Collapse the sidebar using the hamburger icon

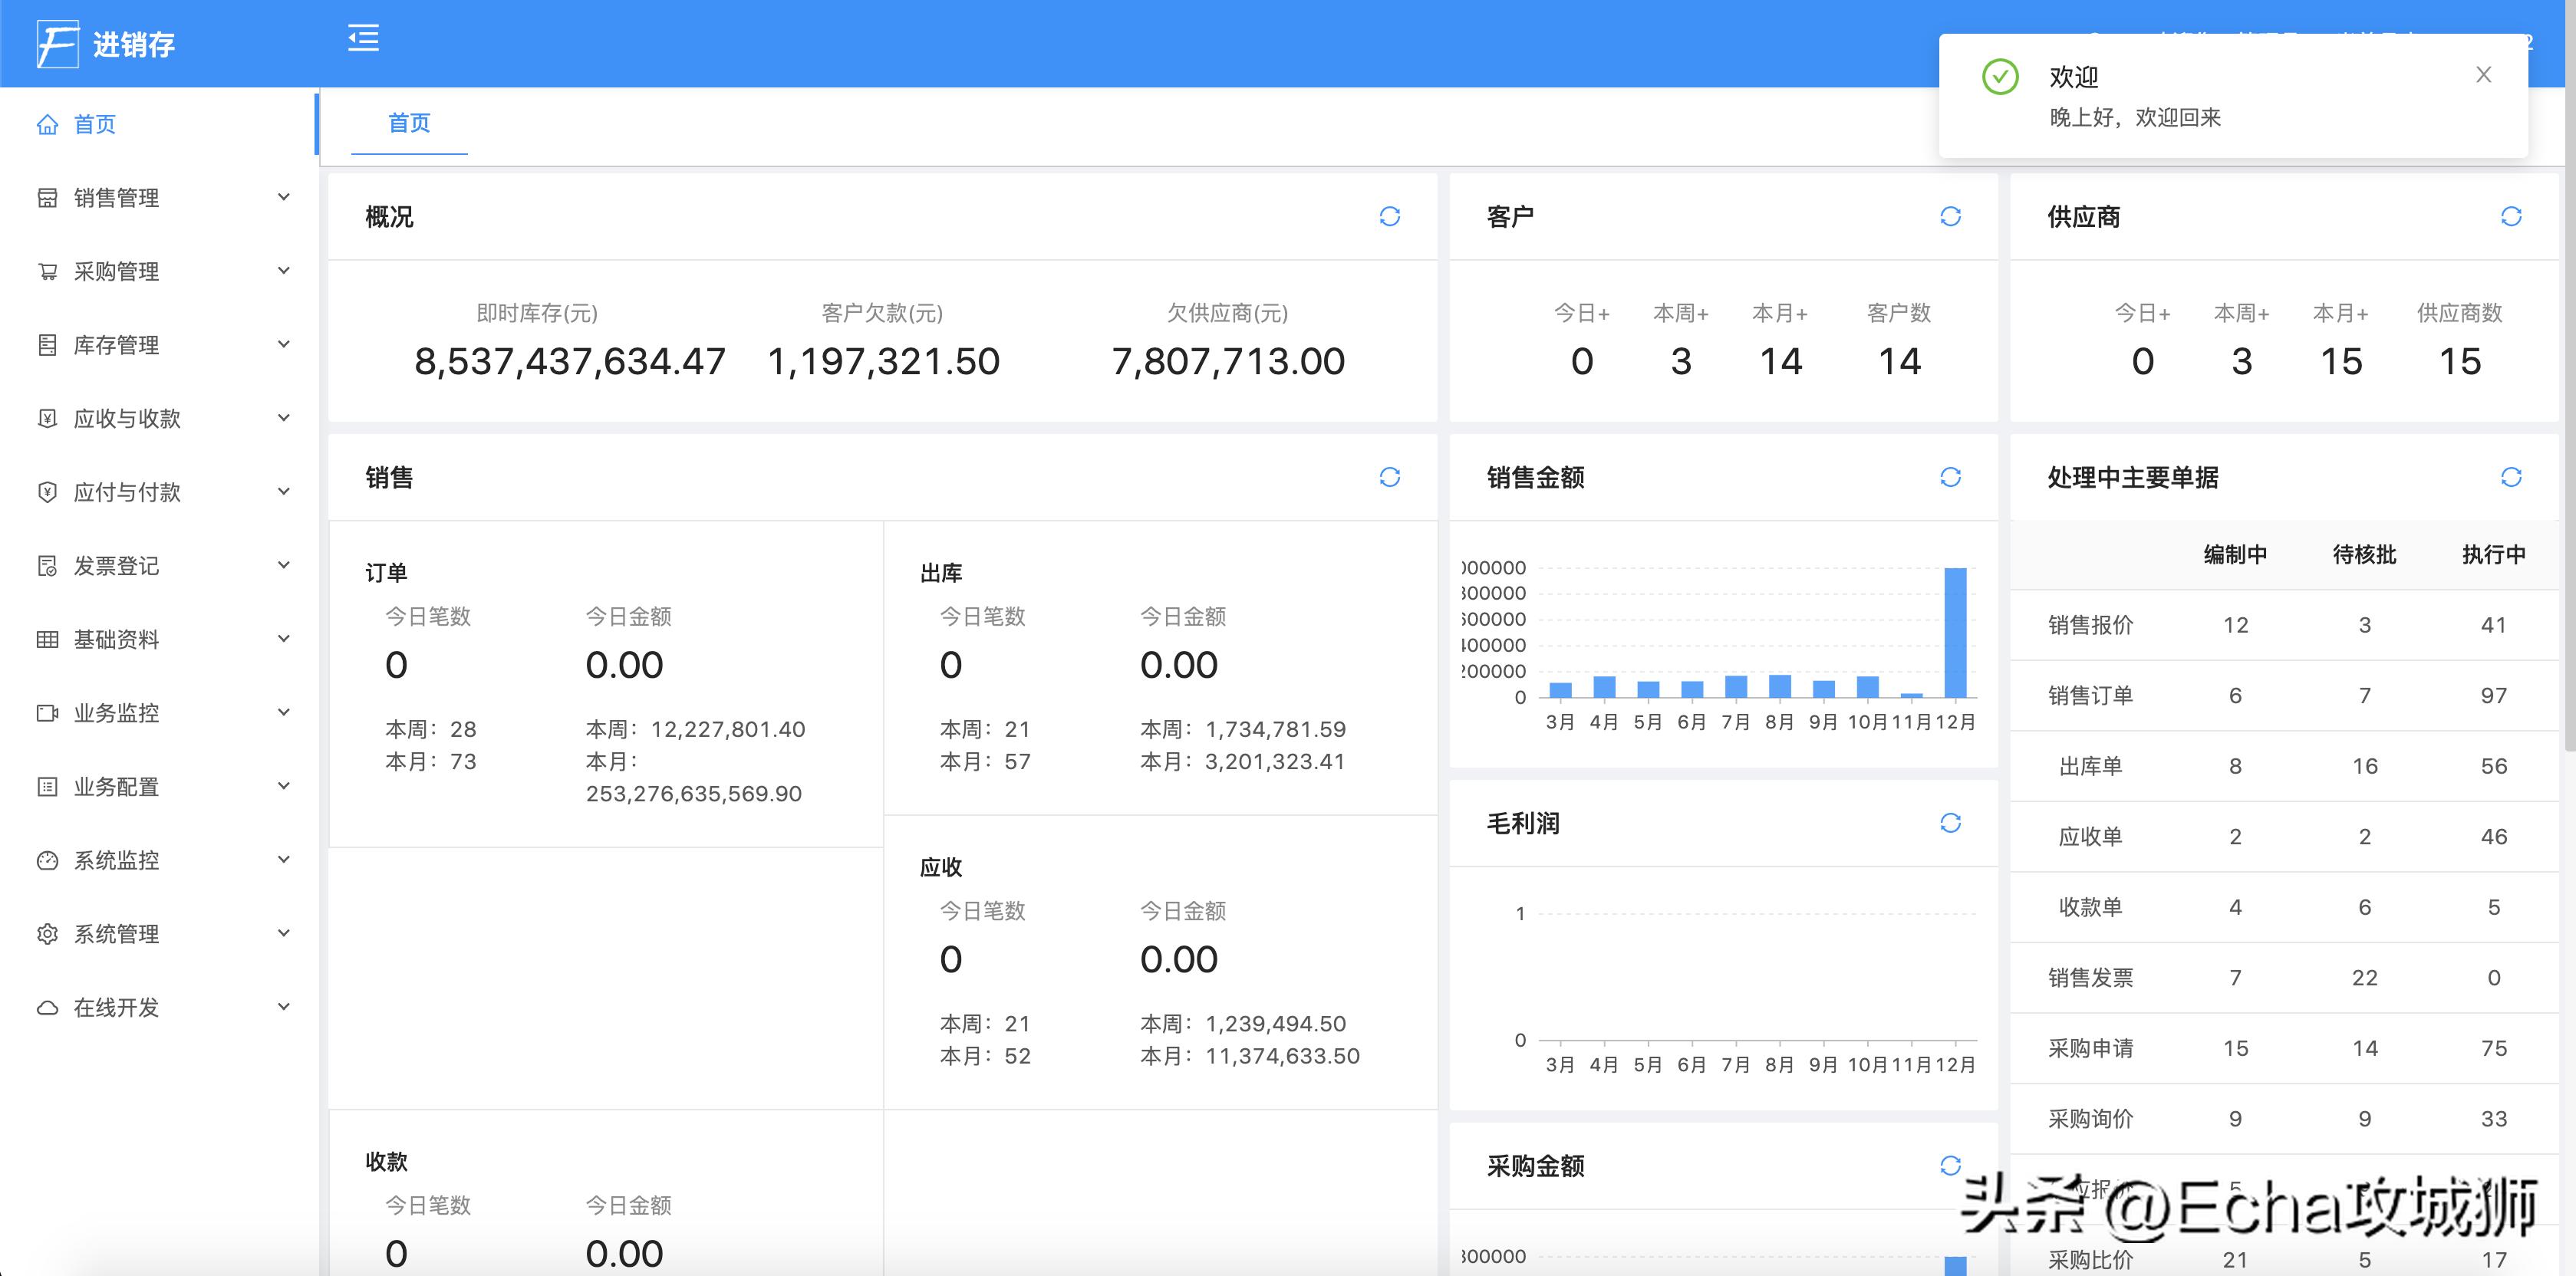[x=363, y=38]
